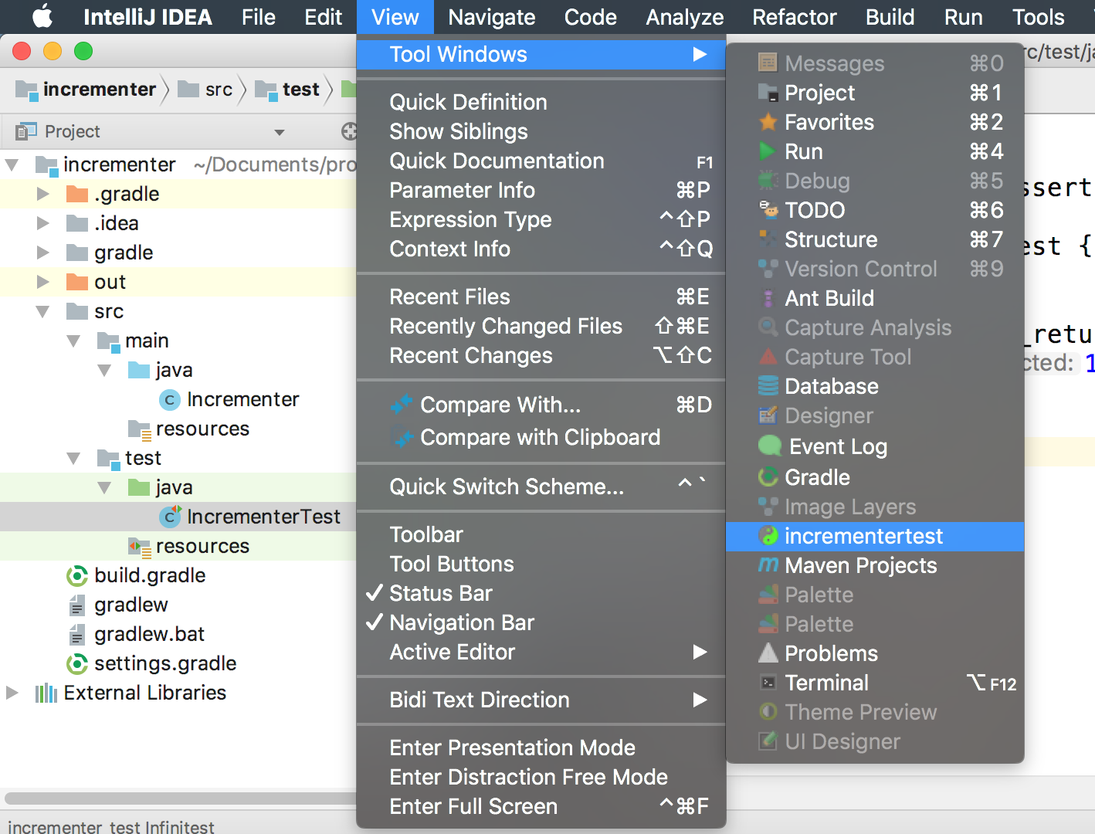Click the Event Log speech bubble icon
The height and width of the screenshot is (834, 1095).
click(769, 446)
